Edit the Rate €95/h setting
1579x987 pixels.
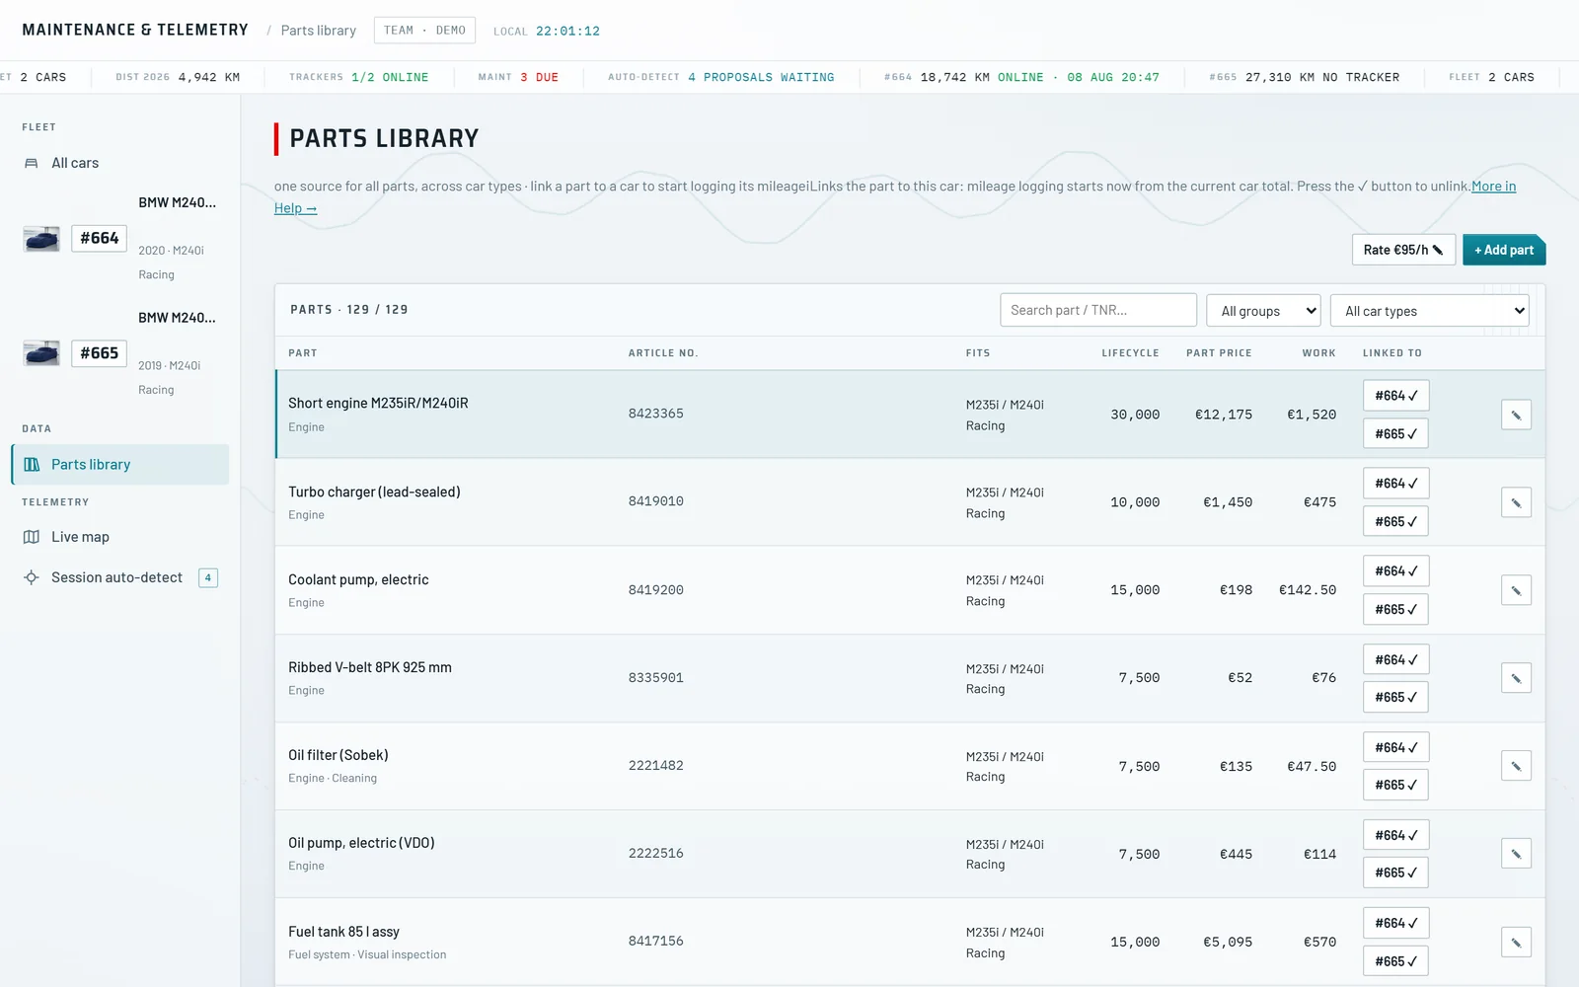(x=1403, y=250)
